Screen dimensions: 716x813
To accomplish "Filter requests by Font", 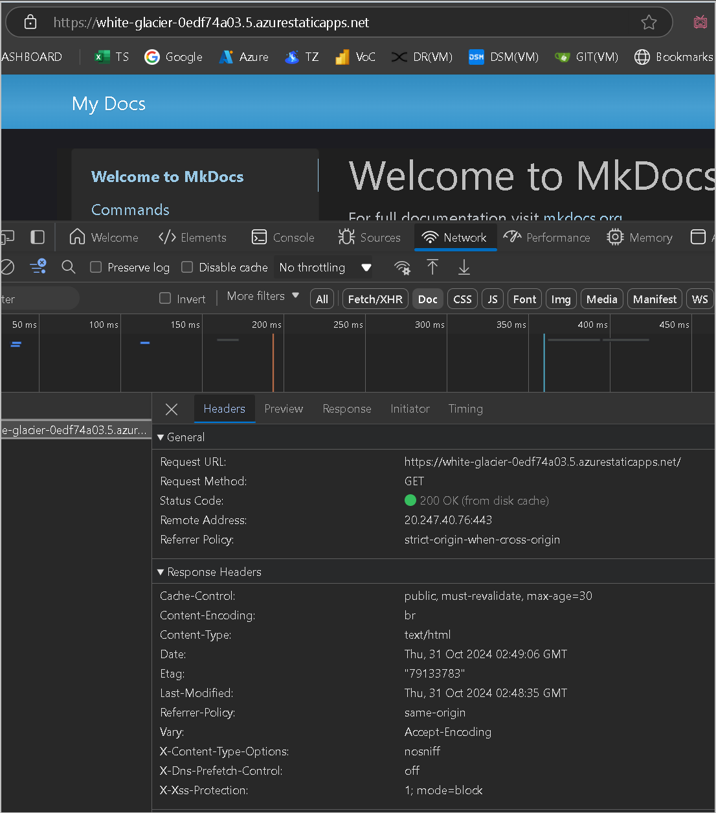I will [524, 299].
